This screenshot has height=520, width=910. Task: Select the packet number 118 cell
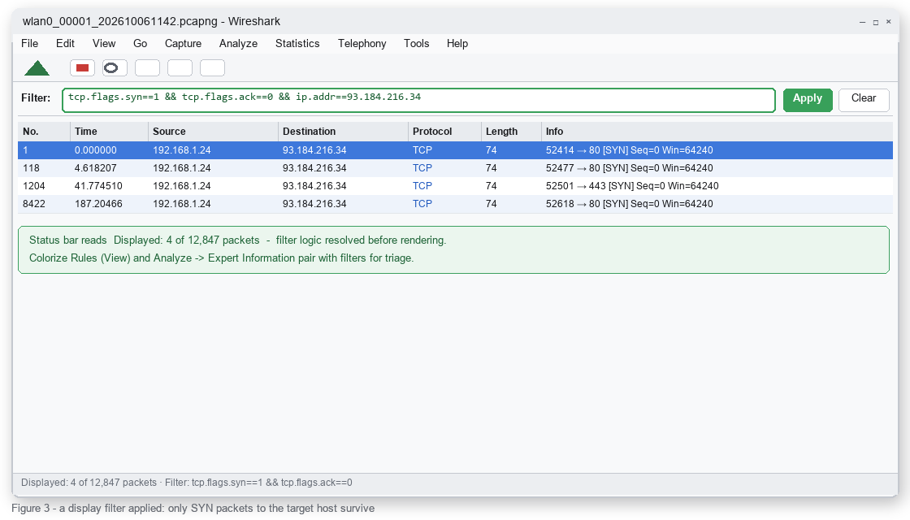tap(32, 168)
